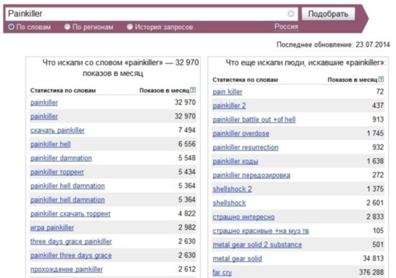Select the "По регионам" radio button

67,27
